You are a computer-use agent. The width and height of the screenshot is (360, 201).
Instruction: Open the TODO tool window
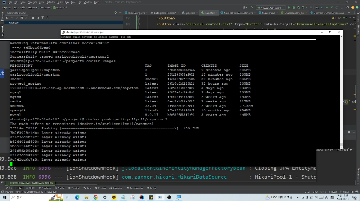[x=30, y=188]
